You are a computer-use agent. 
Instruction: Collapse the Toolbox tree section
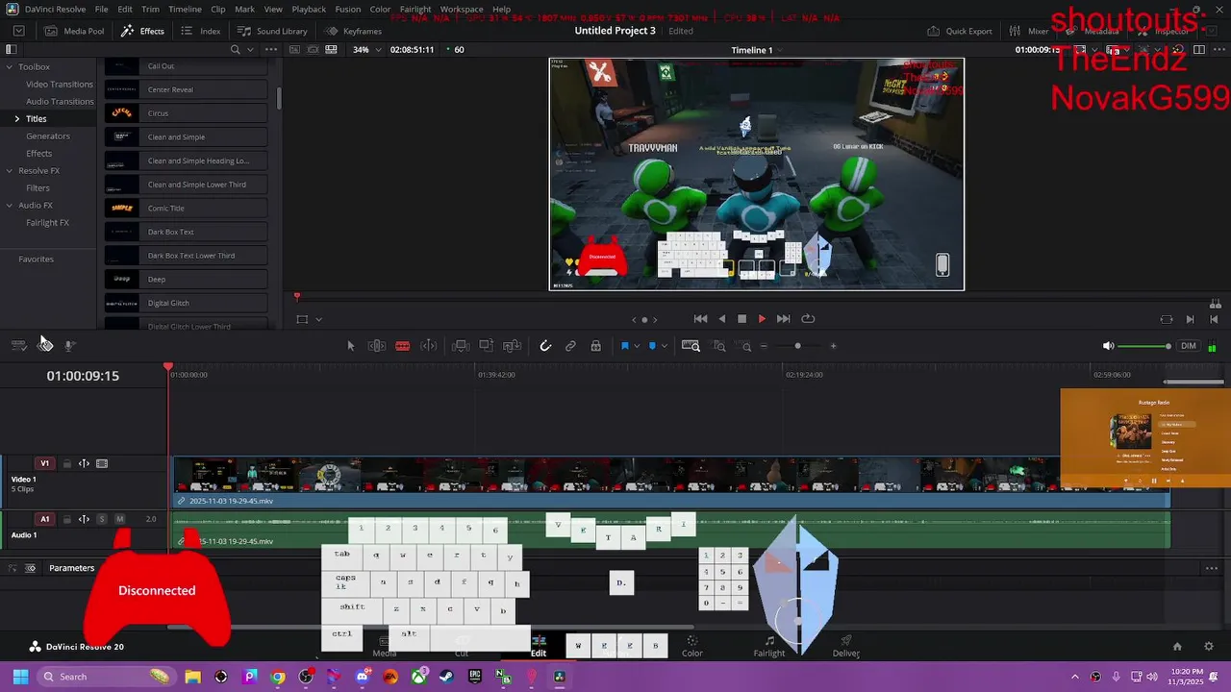(9, 67)
